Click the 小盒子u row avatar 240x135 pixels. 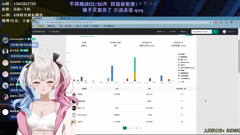pyautogui.click(x=74, y=122)
